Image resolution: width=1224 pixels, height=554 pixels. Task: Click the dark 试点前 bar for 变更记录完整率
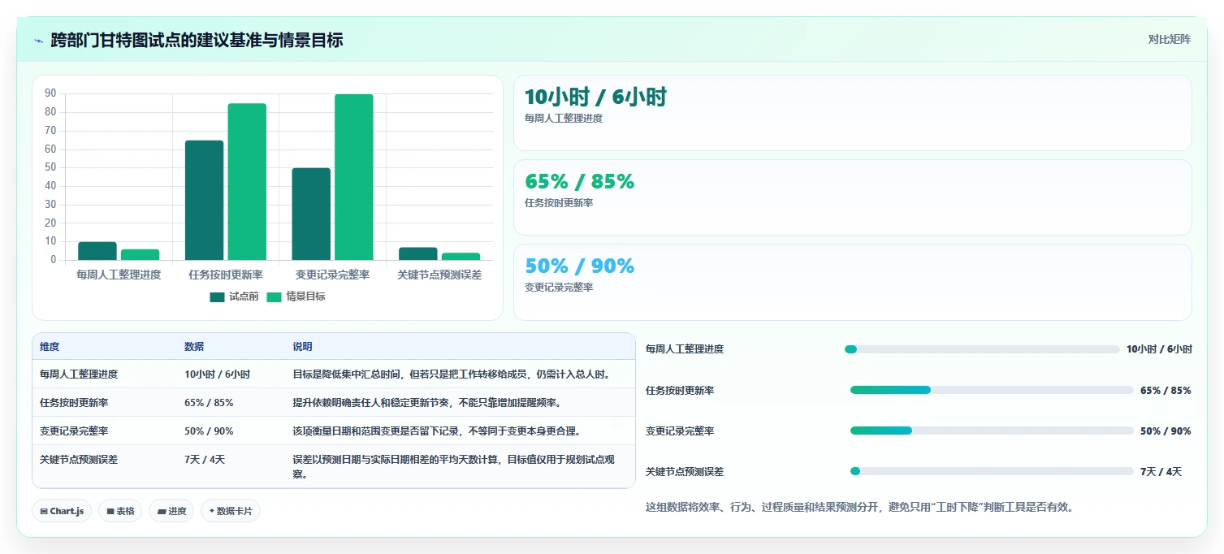coord(311,214)
